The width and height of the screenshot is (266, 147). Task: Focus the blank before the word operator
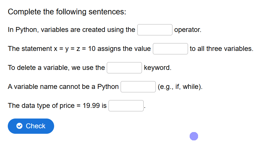pos(155,30)
